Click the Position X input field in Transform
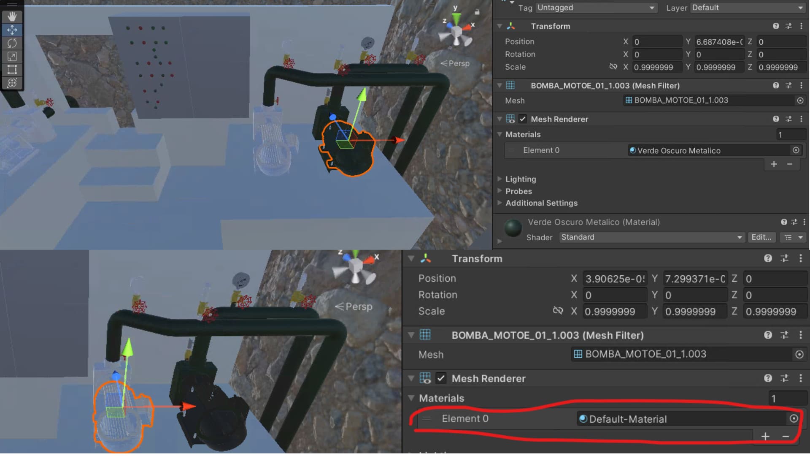Screen dimensions: 810x456 click(656, 41)
